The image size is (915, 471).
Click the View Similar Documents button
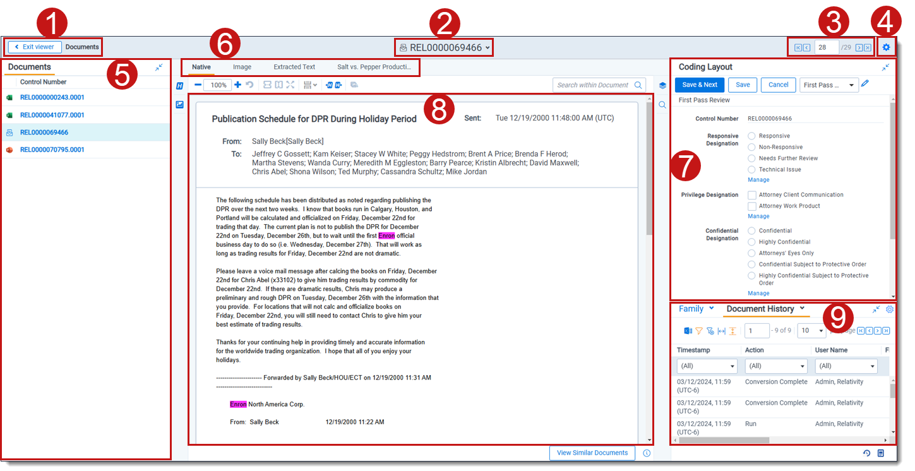(592, 453)
